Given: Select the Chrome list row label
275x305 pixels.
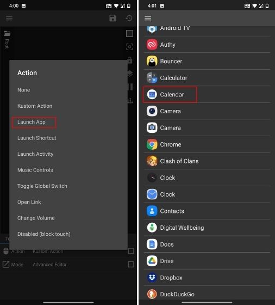Looking at the screenshot, I should coord(171,144).
